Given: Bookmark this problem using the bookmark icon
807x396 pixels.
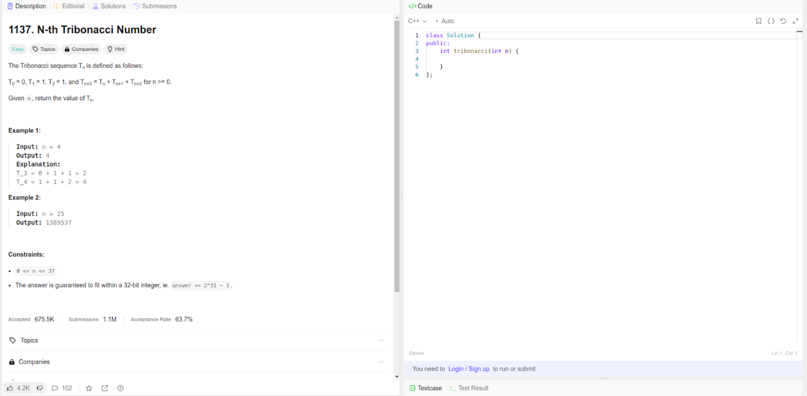Looking at the screenshot, I should (x=759, y=21).
